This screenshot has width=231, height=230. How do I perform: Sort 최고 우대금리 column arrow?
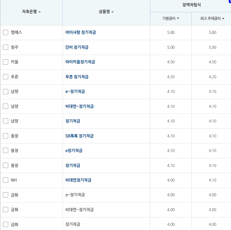pyautogui.click(x=223, y=18)
